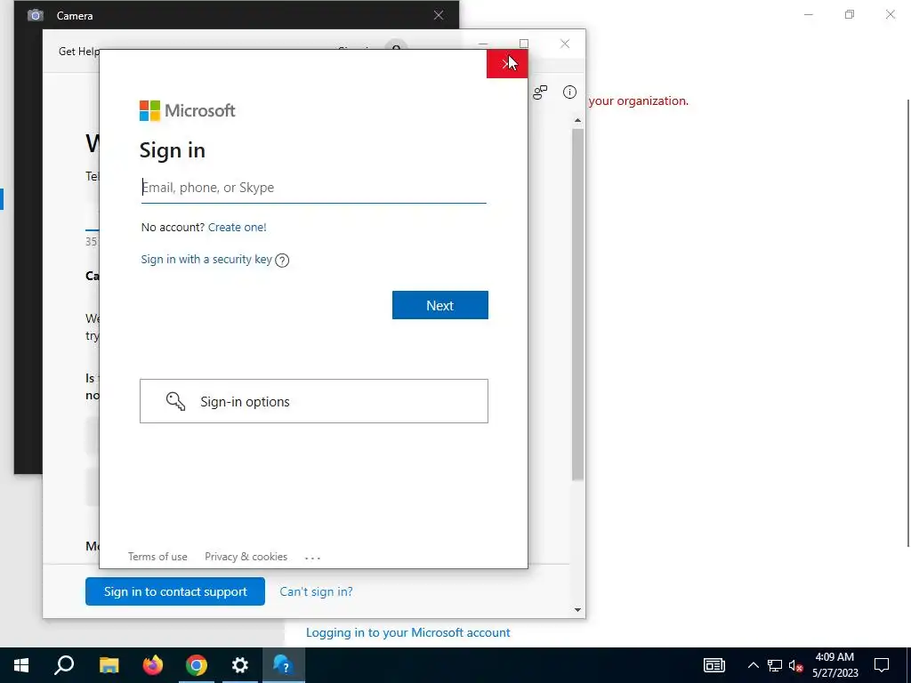Screen dimensions: 911x683
Task: Click the Camera app title icon
Action: [x=36, y=15]
